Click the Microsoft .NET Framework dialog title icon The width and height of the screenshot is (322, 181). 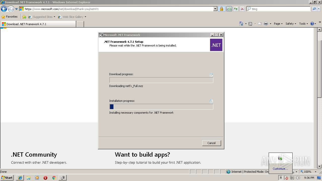coord(101,35)
